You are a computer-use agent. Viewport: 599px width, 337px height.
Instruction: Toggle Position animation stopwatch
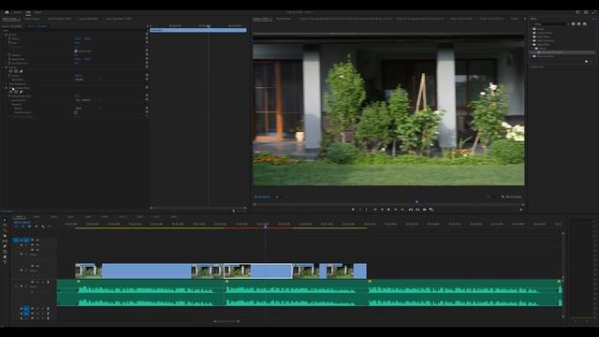(x=9, y=38)
